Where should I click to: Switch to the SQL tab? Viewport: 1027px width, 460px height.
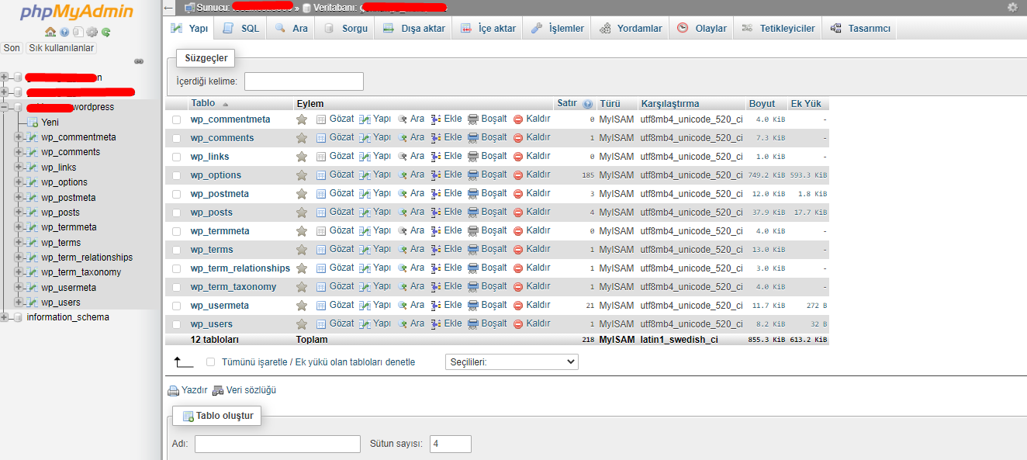(x=240, y=29)
